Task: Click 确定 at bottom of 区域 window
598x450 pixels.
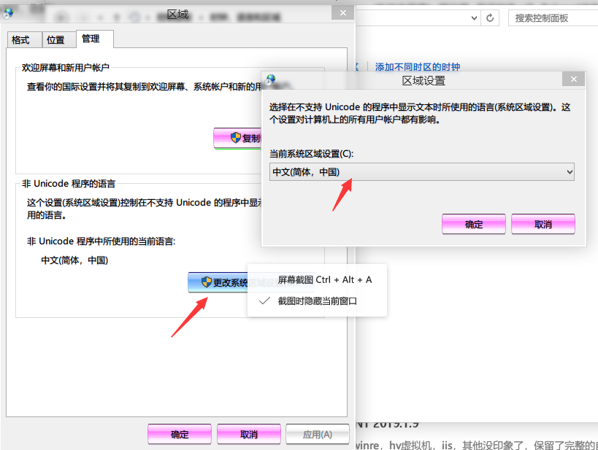Action: tap(180, 434)
